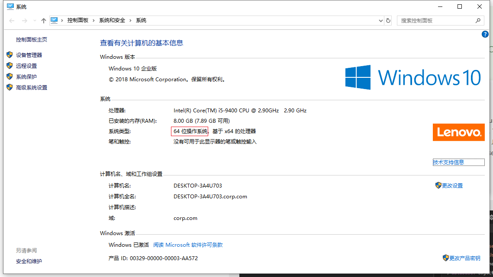Click the back navigation arrow
The image size is (493, 277).
coord(12,20)
